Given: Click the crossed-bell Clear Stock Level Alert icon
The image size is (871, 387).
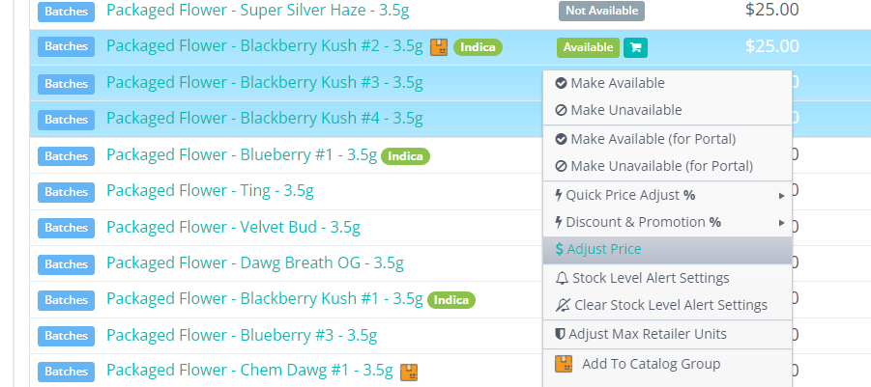Looking at the screenshot, I should [563, 305].
